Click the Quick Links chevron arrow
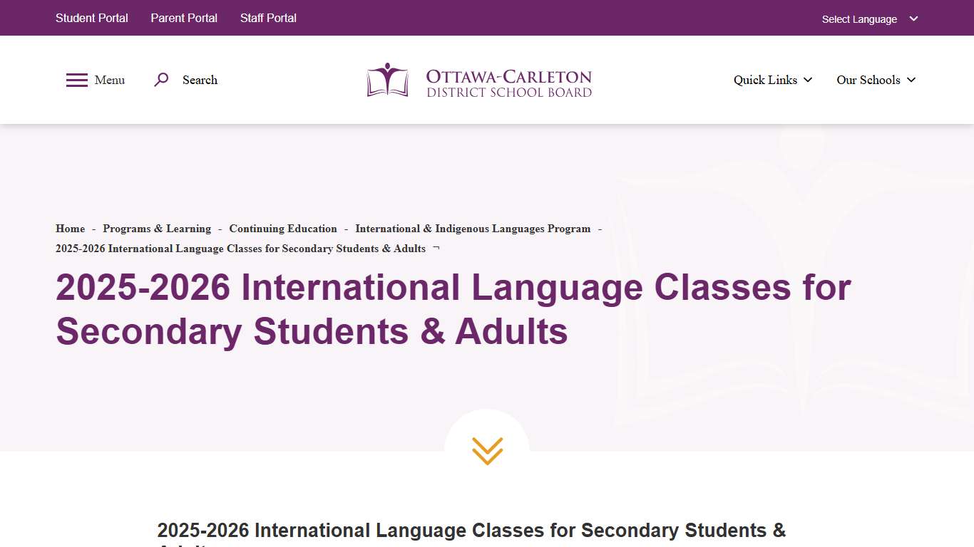Screen dimensions: 974x547 808,80
